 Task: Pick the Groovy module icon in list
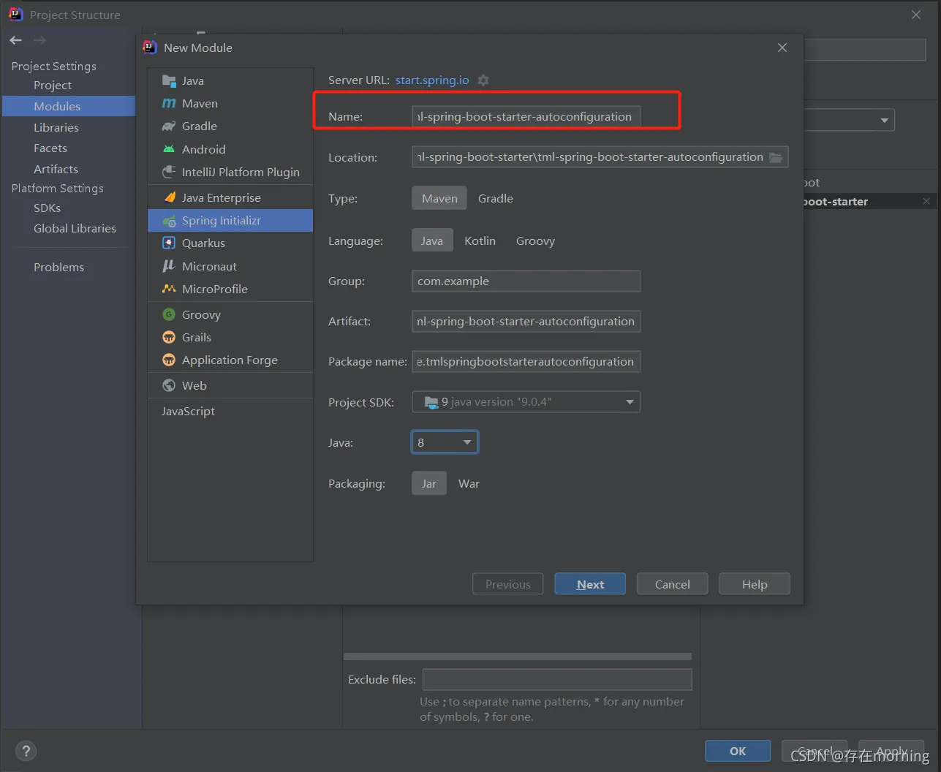point(169,314)
